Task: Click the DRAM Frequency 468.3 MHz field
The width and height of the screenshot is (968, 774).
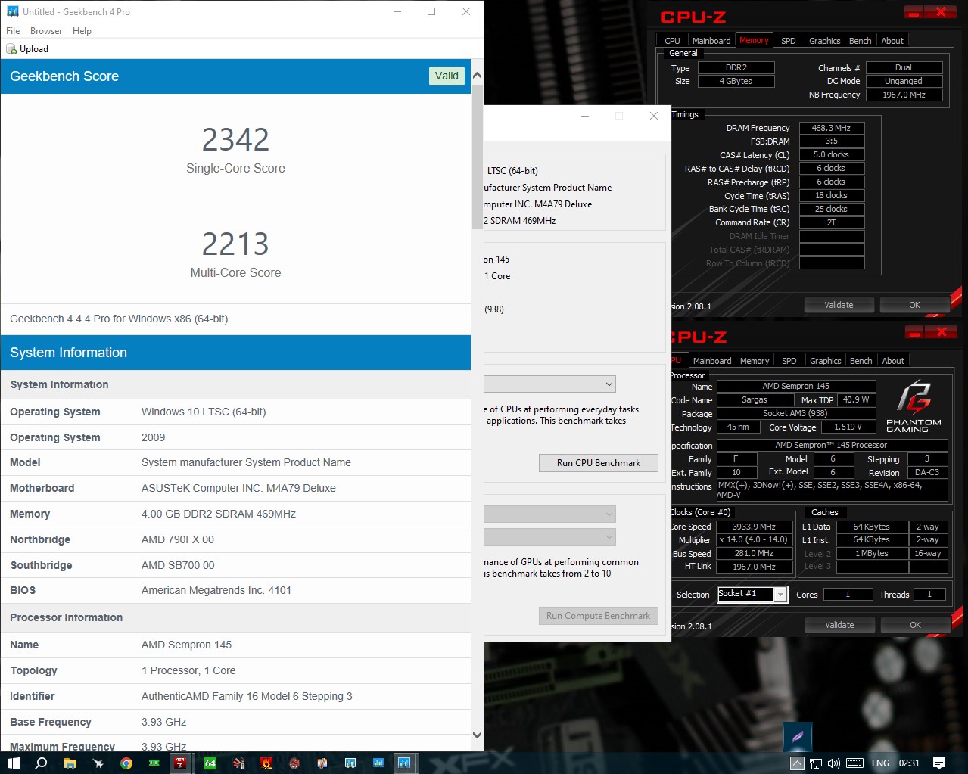Action: click(831, 128)
